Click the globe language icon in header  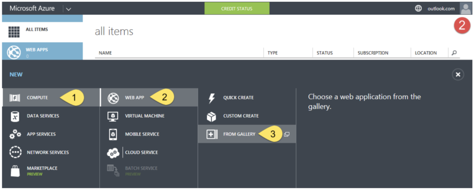[418, 8]
